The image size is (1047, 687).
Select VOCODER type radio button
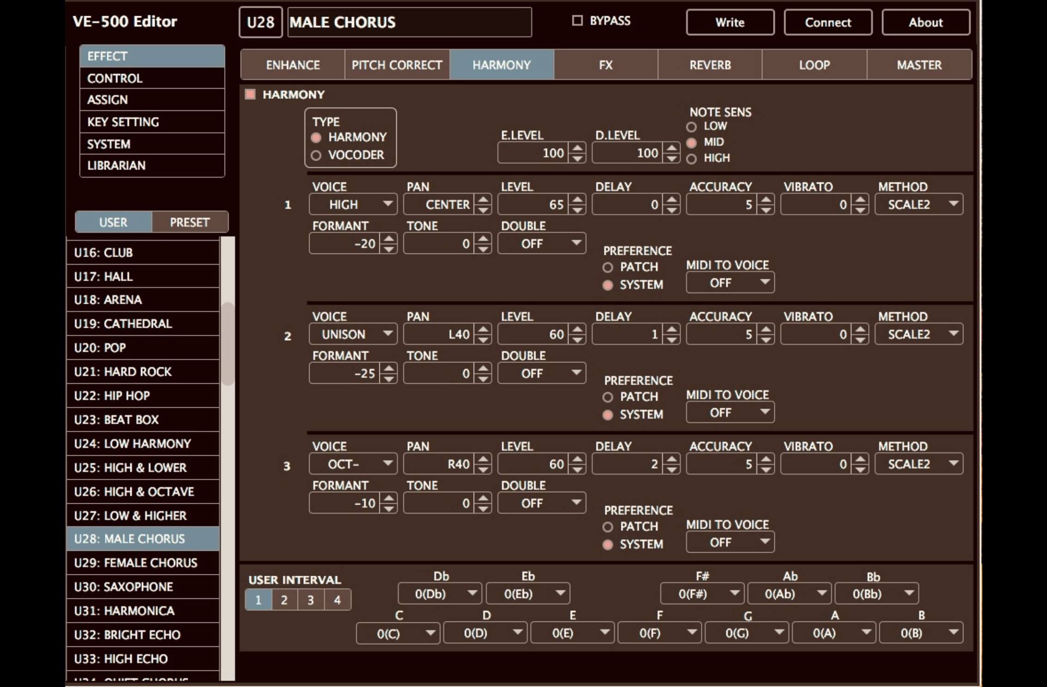pos(316,156)
